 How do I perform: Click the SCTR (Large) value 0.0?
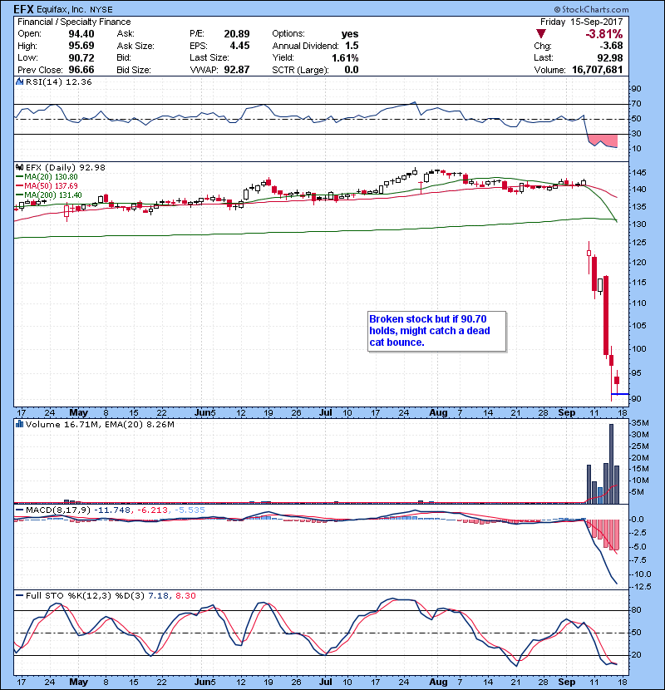click(x=352, y=70)
